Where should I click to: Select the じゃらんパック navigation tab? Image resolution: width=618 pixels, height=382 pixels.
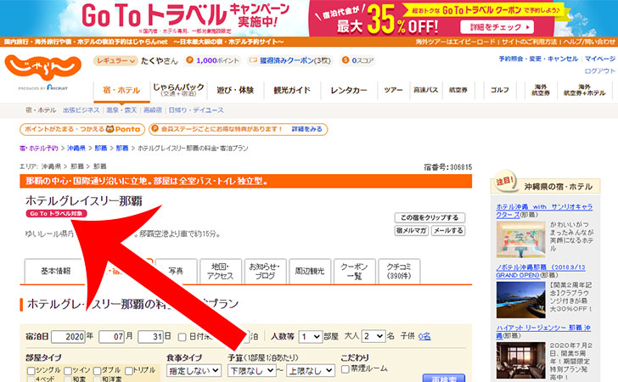pyautogui.click(x=178, y=90)
